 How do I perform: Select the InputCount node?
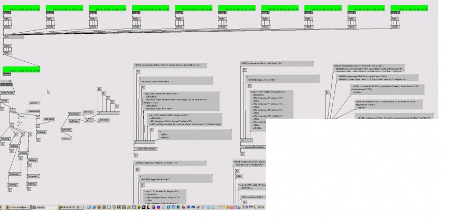click(7, 85)
